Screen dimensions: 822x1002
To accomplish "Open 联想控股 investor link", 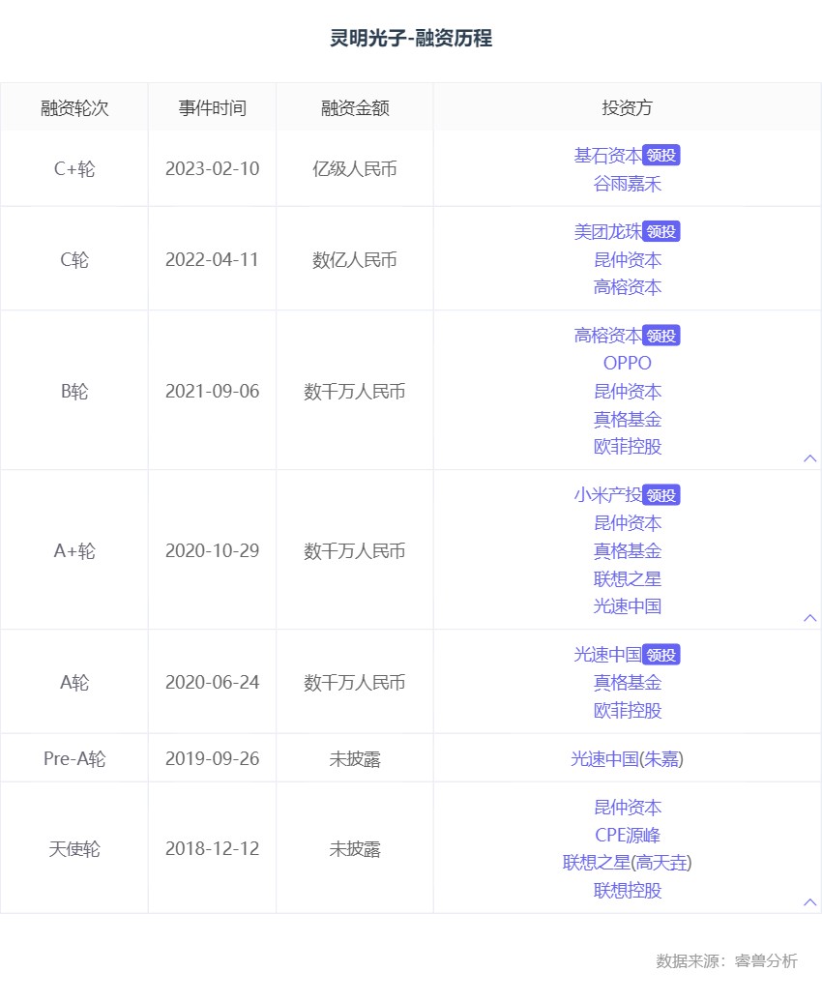I will (627, 890).
